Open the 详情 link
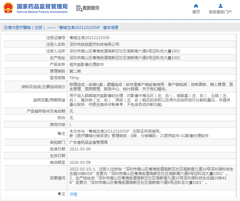This screenshot has height=201, width=240. coord(73,194)
